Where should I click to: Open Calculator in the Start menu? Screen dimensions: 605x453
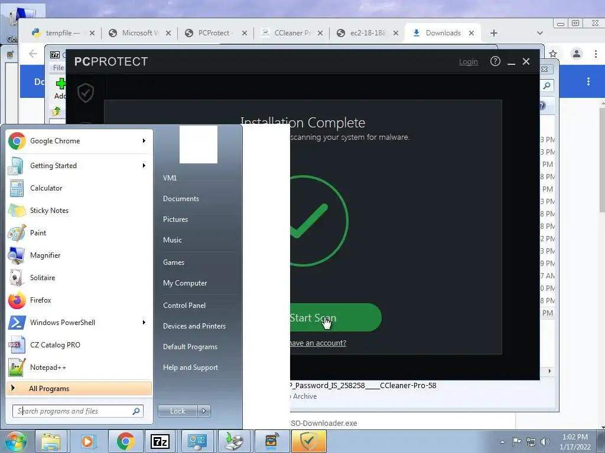(x=79, y=188)
